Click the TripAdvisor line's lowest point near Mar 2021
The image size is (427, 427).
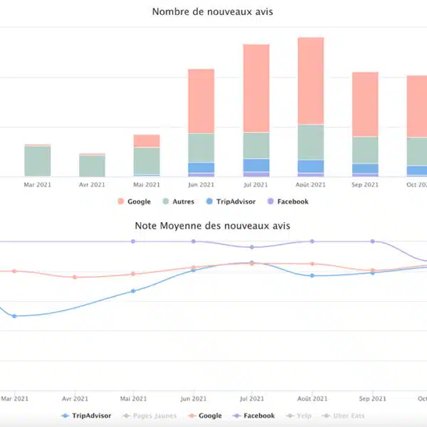click(14, 316)
